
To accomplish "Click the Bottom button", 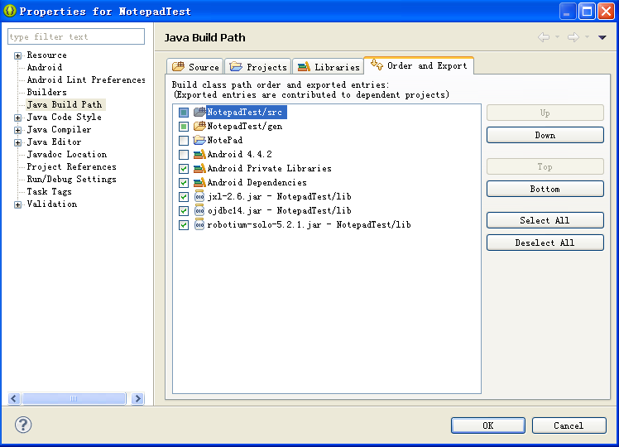I will pos(545,189).
